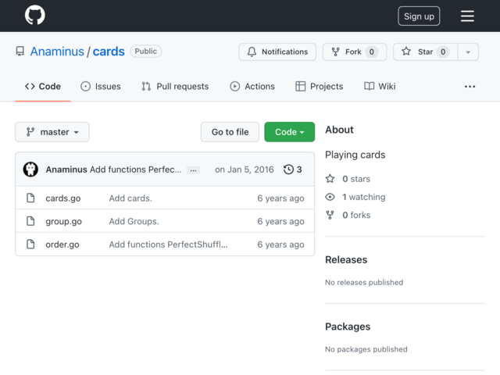
Task: Open the master branch selector dropdown
Action: (x=52, y=132)
